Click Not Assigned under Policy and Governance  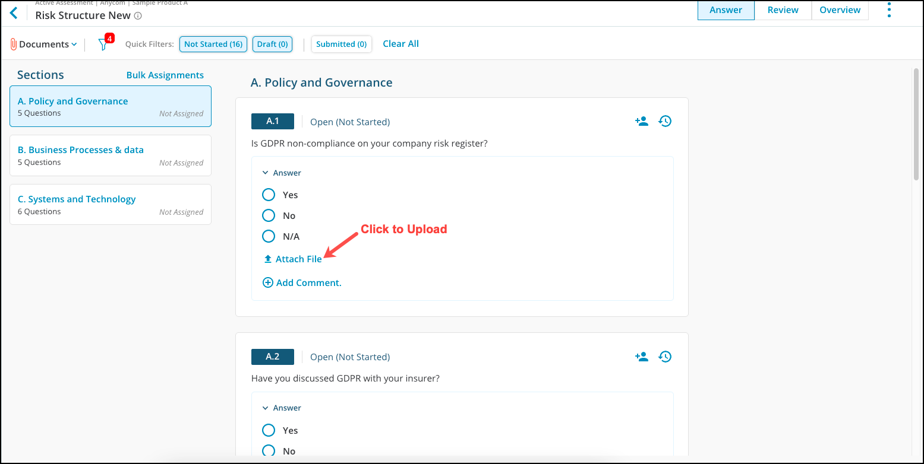(181, 114)
